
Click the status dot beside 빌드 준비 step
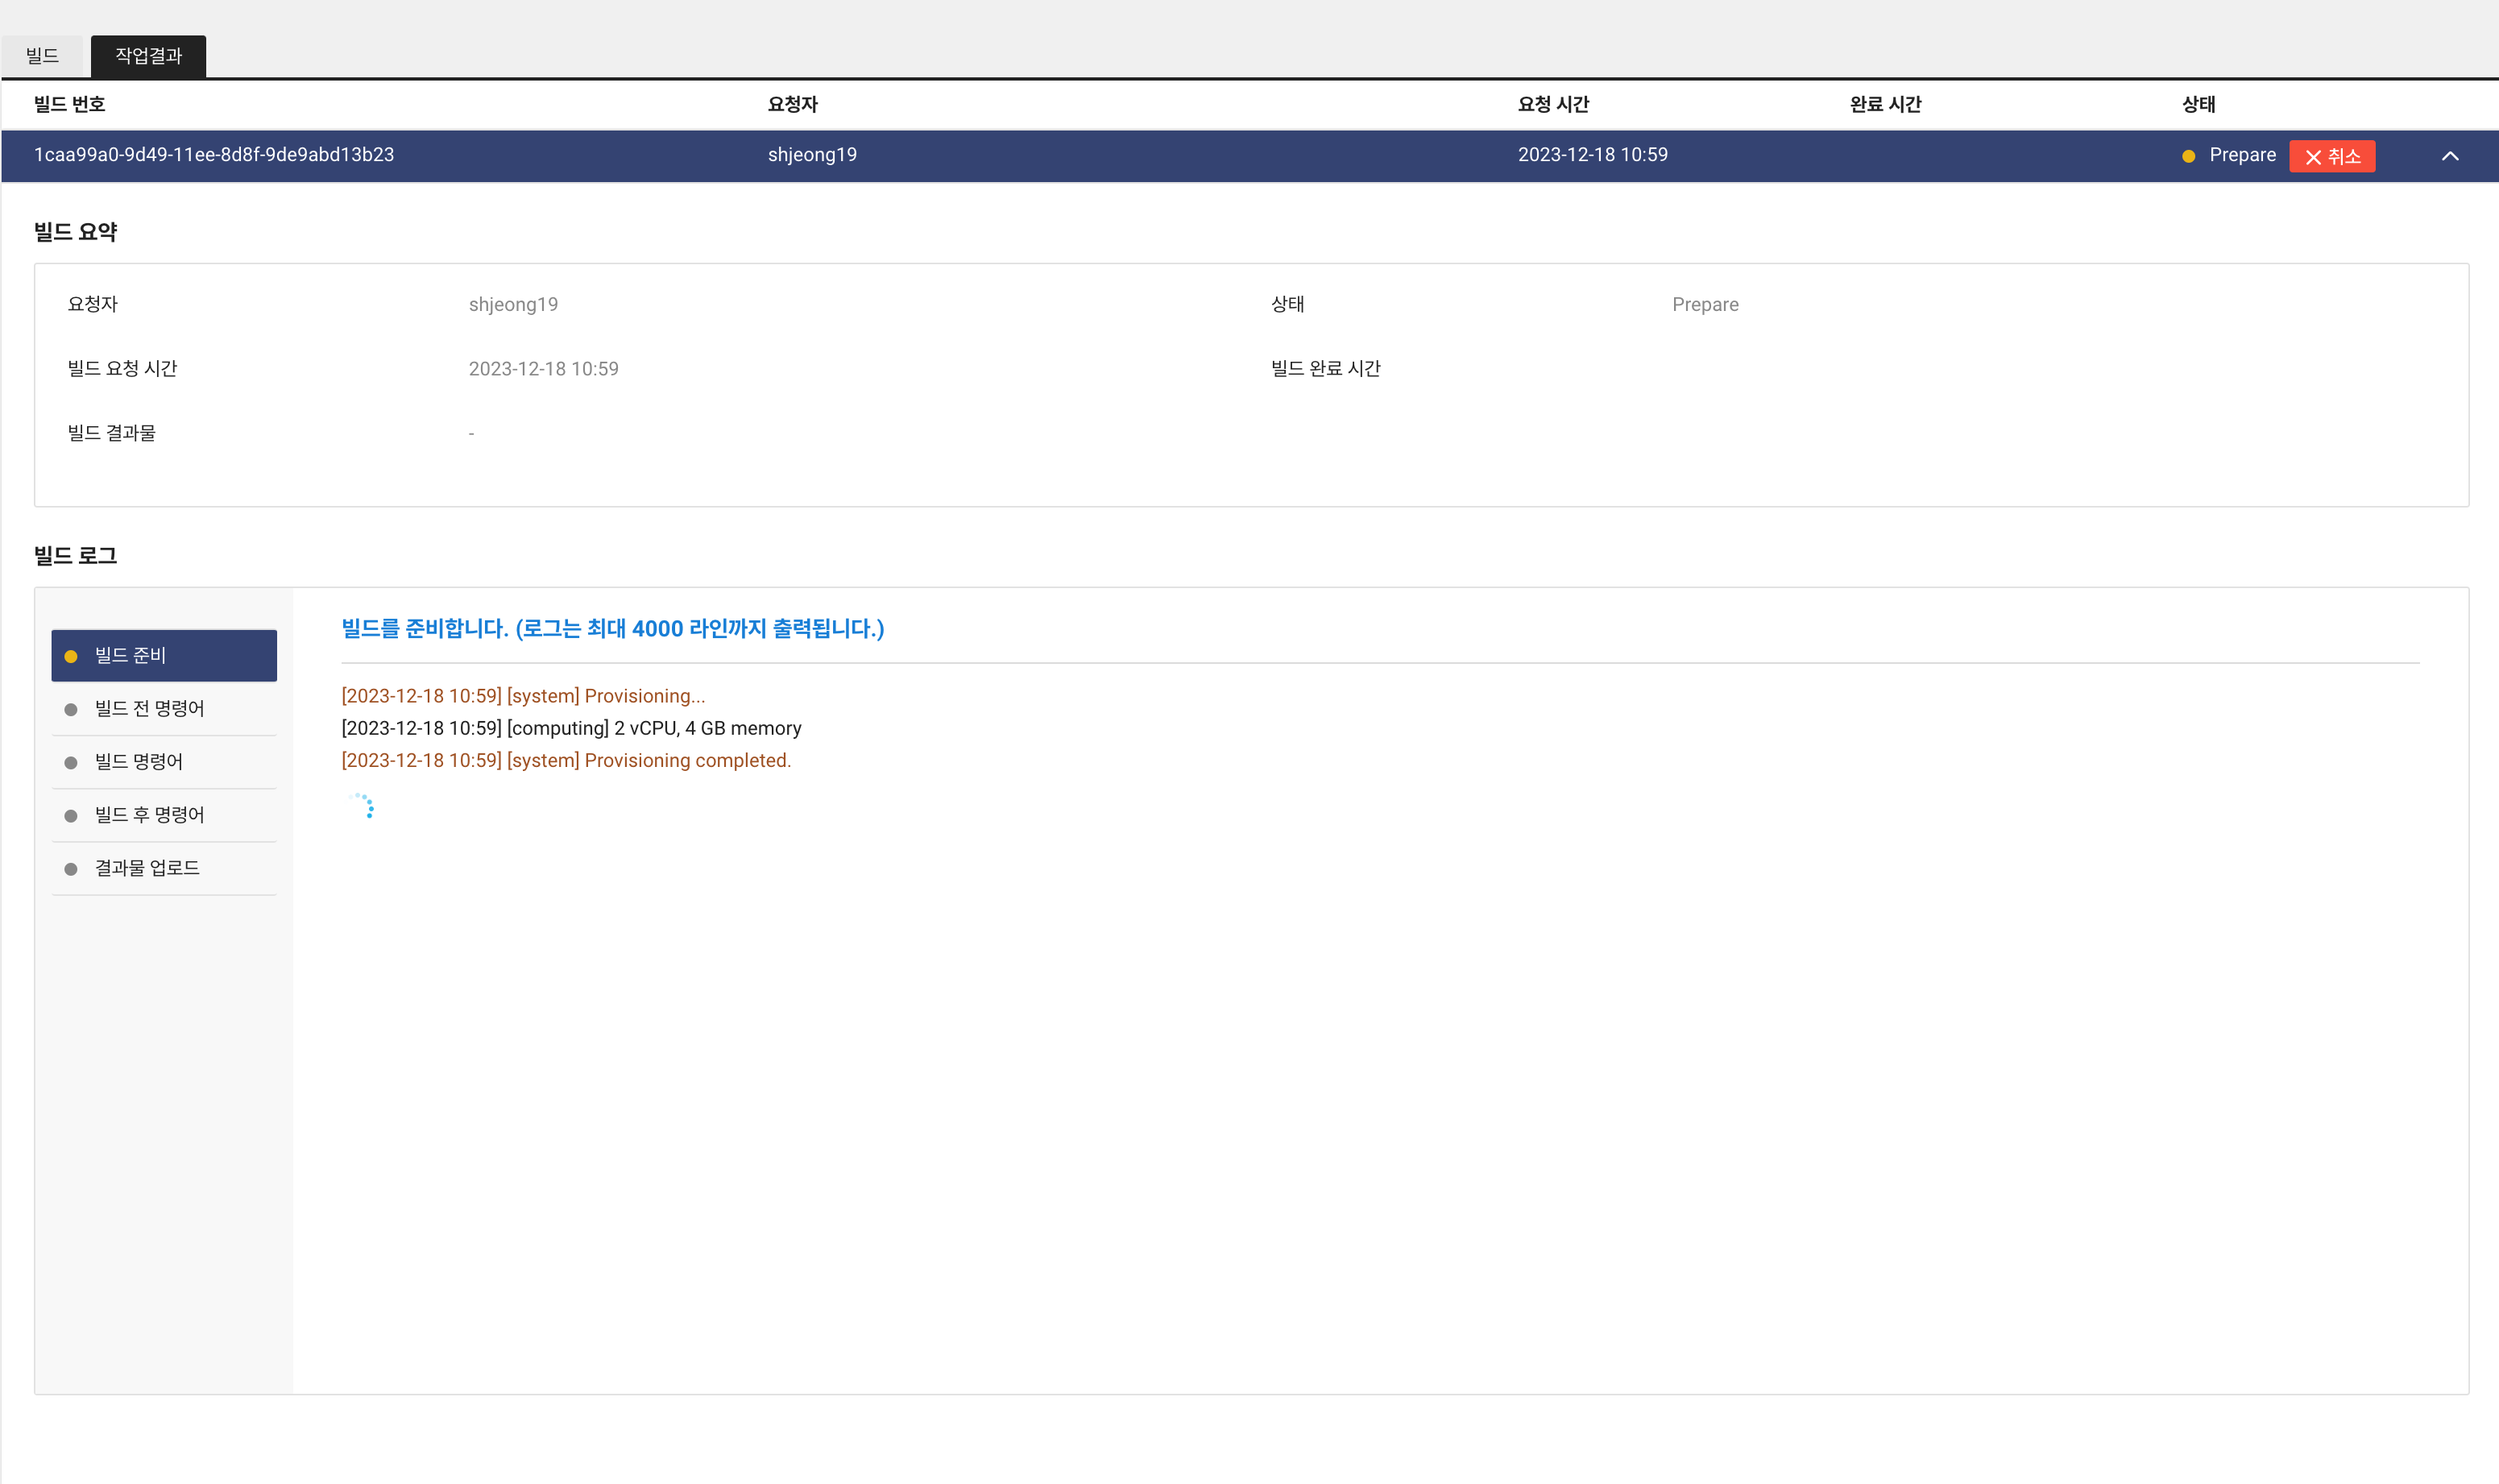click(x=70, y=655)
